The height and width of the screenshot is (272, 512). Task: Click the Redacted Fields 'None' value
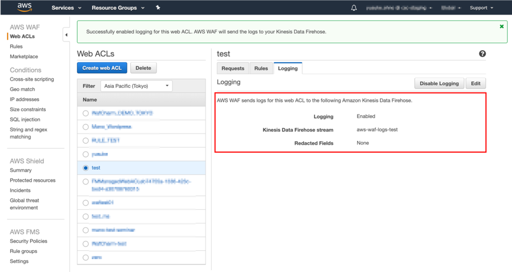(x=363, y=143)
